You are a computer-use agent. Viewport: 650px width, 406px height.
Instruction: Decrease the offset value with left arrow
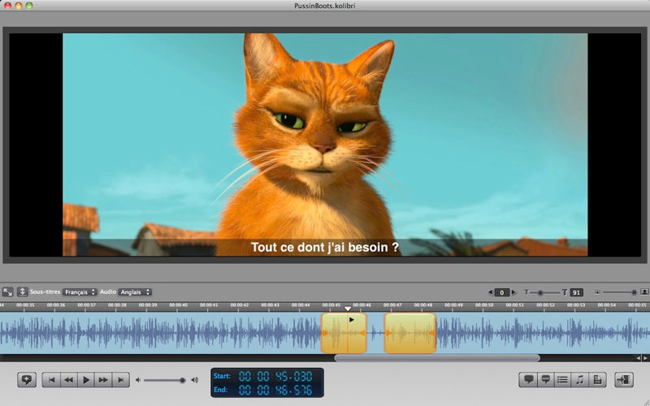pyautogui.click(x=491, y=292)
